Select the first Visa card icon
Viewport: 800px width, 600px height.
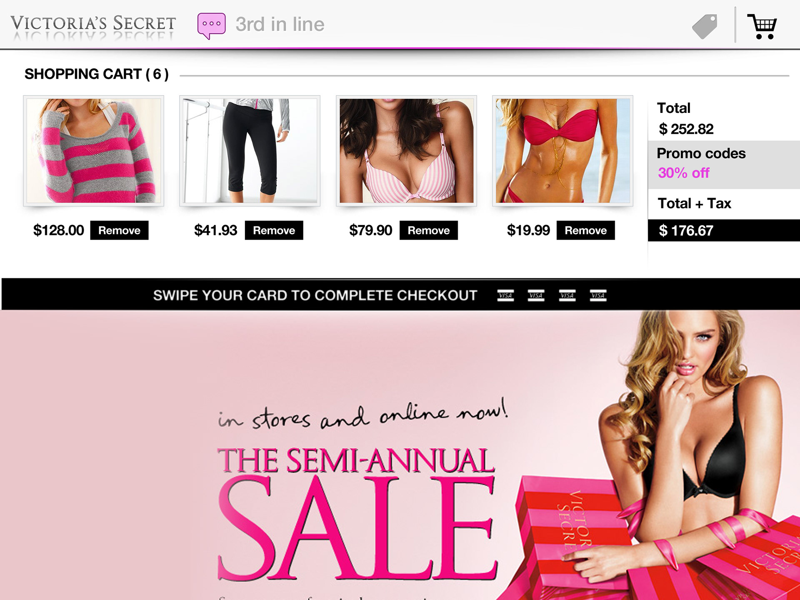tap(505, 295)
